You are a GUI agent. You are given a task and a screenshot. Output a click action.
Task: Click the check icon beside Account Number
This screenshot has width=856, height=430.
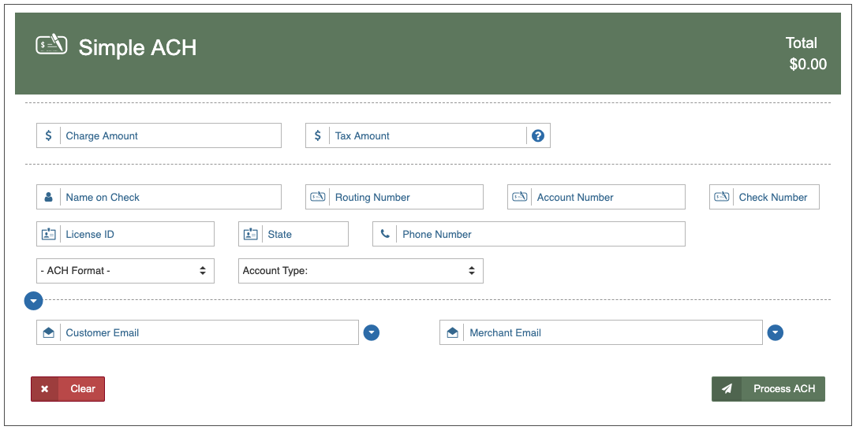(x=519, y=197)
